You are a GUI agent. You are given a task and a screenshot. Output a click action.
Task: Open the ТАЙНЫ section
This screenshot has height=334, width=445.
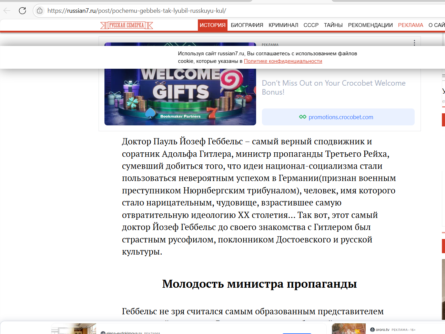click(x=333, y=25)
